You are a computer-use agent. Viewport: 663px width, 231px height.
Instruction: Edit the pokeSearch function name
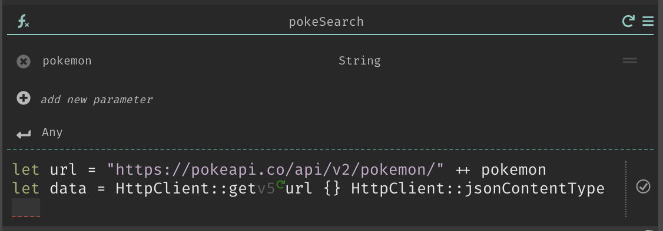tap(326, 22)
